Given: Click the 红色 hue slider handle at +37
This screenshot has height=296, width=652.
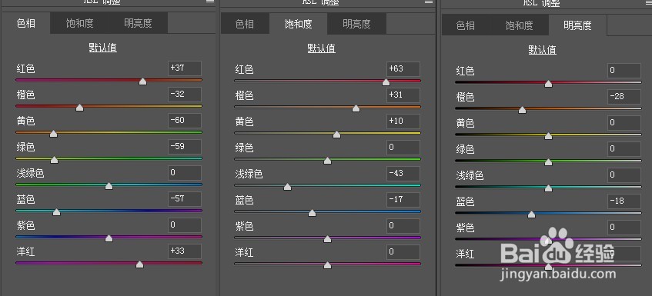Looking at the screenshot, I should pos(142,81).
